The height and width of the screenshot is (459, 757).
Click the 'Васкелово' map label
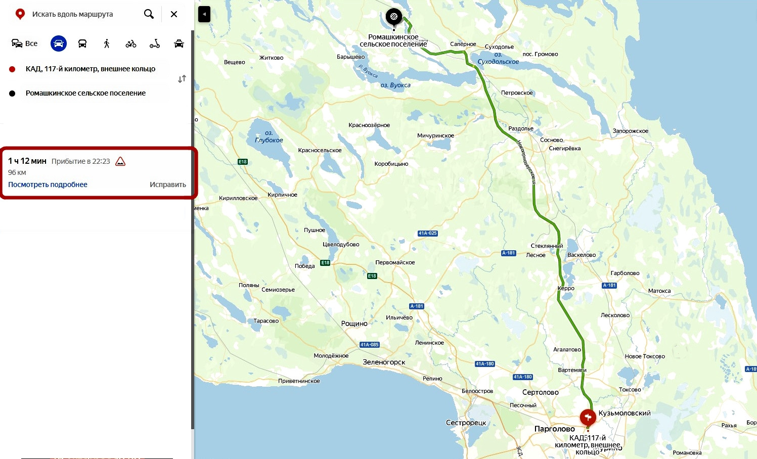(582, 255)
